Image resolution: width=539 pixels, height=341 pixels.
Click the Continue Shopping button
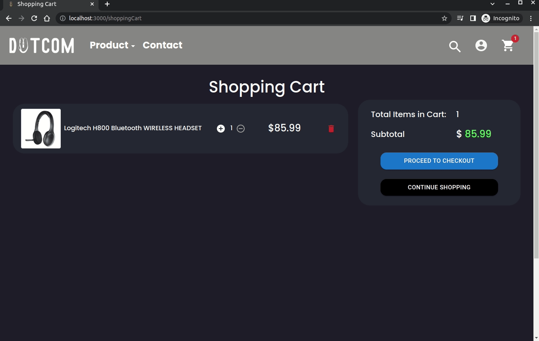pos(439,187)
